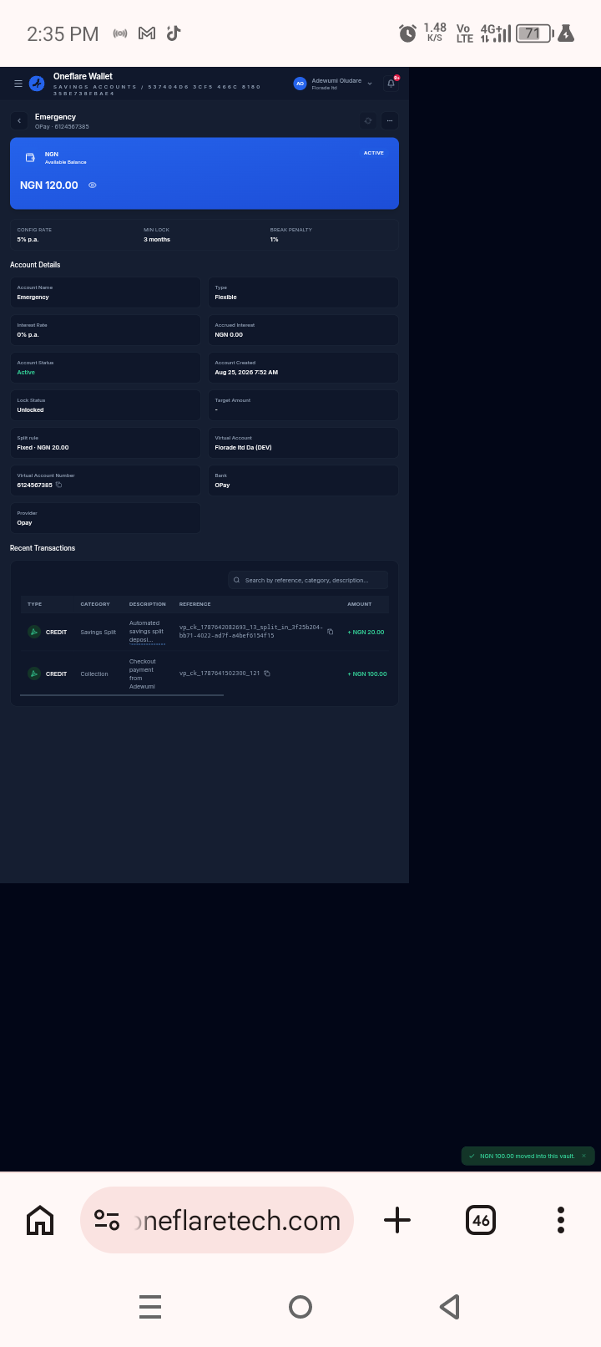The height and width of the screenshot is (1347, 601).
Task: Click the 'Florade ltd Da (DEV)' virtual account
Action: tap(243, 448)
